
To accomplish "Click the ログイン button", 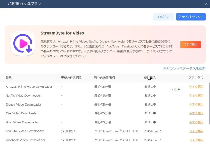I will pos(163,17).
